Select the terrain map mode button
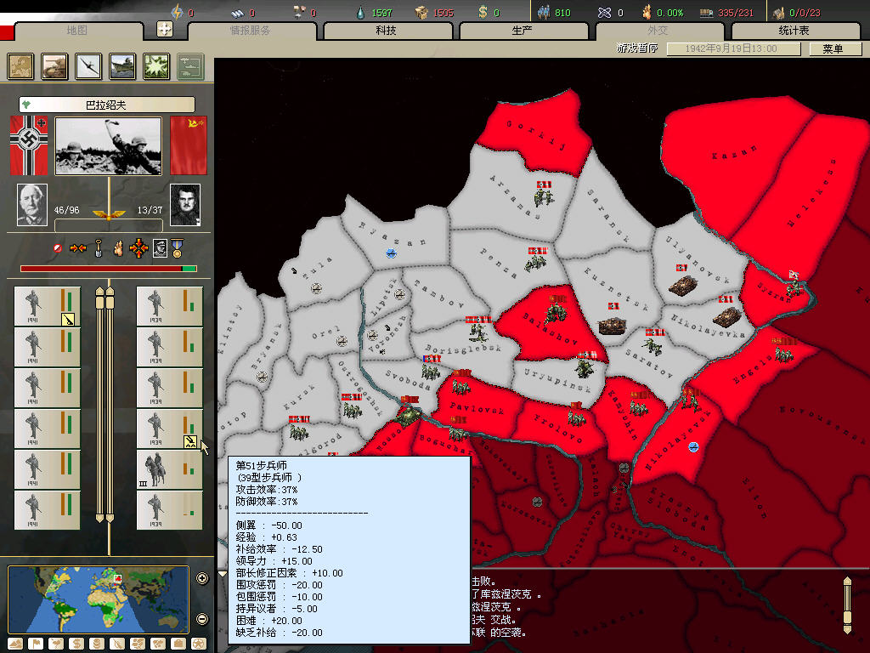The image size is (870, 653). 15,644
